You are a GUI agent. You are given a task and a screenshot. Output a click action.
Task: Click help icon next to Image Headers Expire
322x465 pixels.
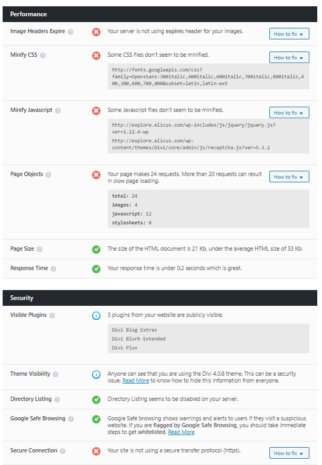click(x=71, y=32)
